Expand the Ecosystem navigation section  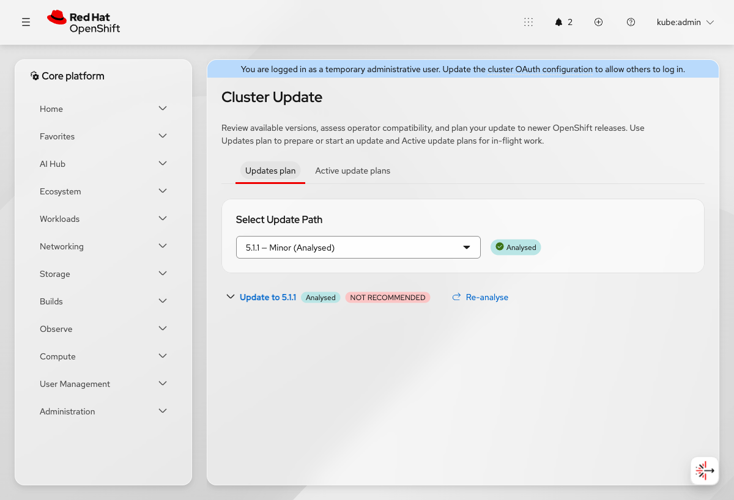point(103,191)
